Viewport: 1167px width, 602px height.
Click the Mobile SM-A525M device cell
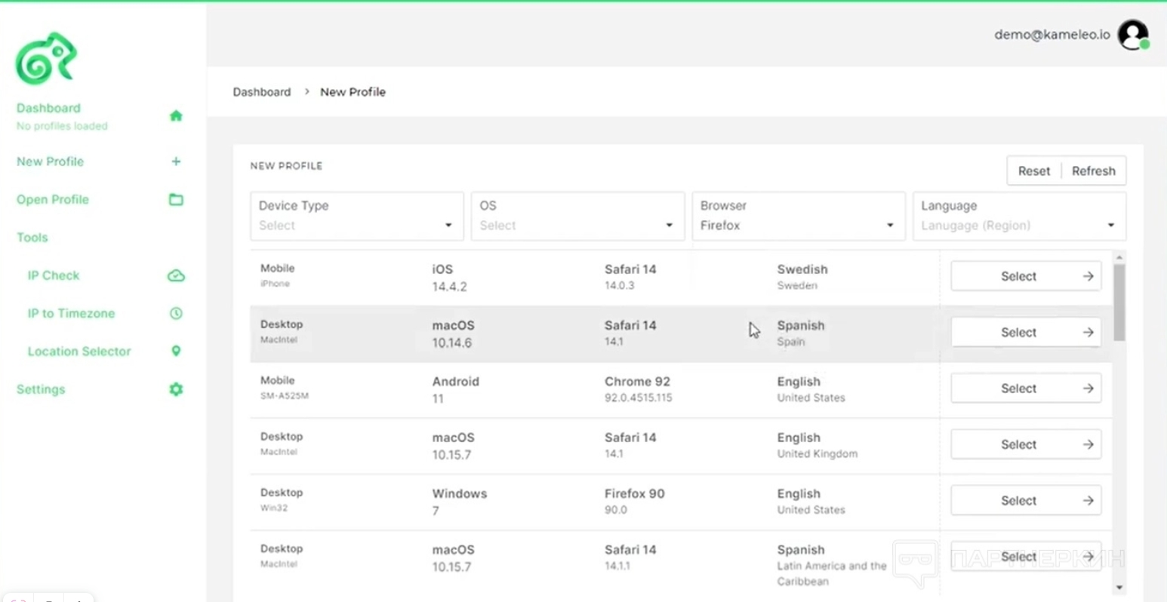[285, 388]
